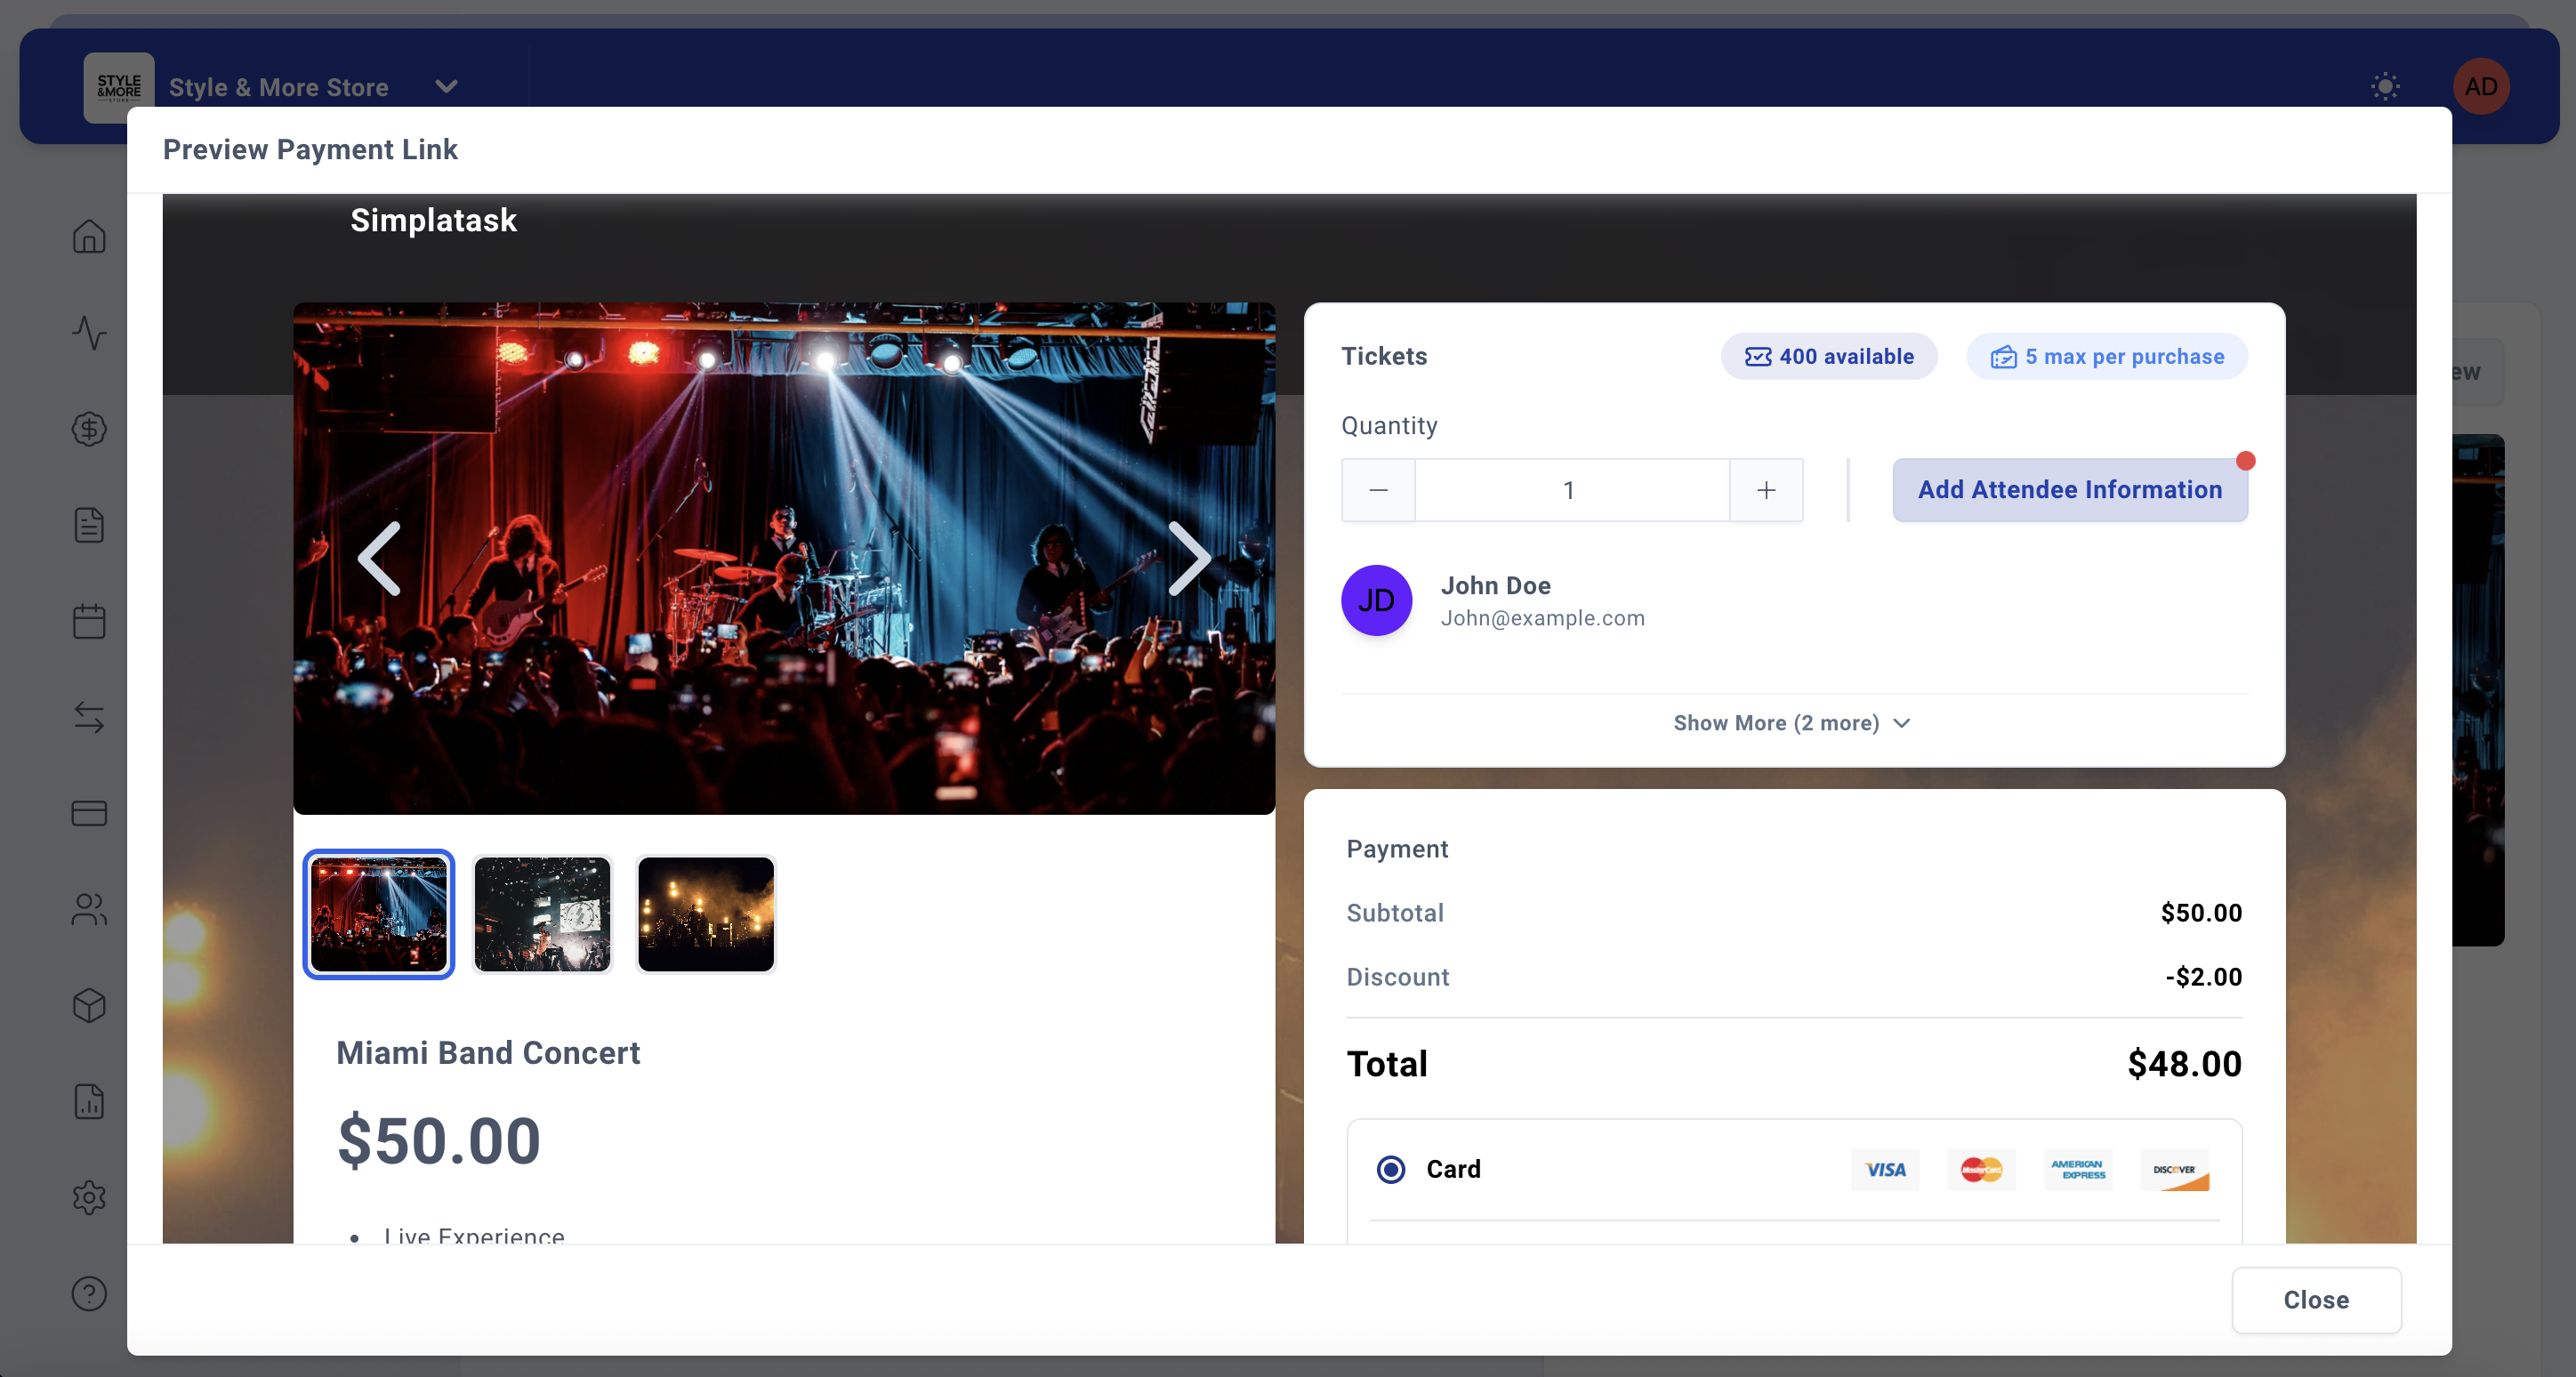
Task: Click the quantity input field
Action: pyautogui.click(x=1571, y=490)
